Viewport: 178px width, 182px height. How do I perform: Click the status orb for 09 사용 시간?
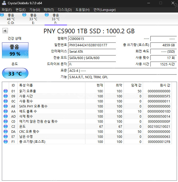(x=6, y=96)
